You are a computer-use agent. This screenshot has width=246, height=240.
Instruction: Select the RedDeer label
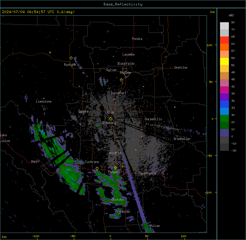tap(126, 73)
